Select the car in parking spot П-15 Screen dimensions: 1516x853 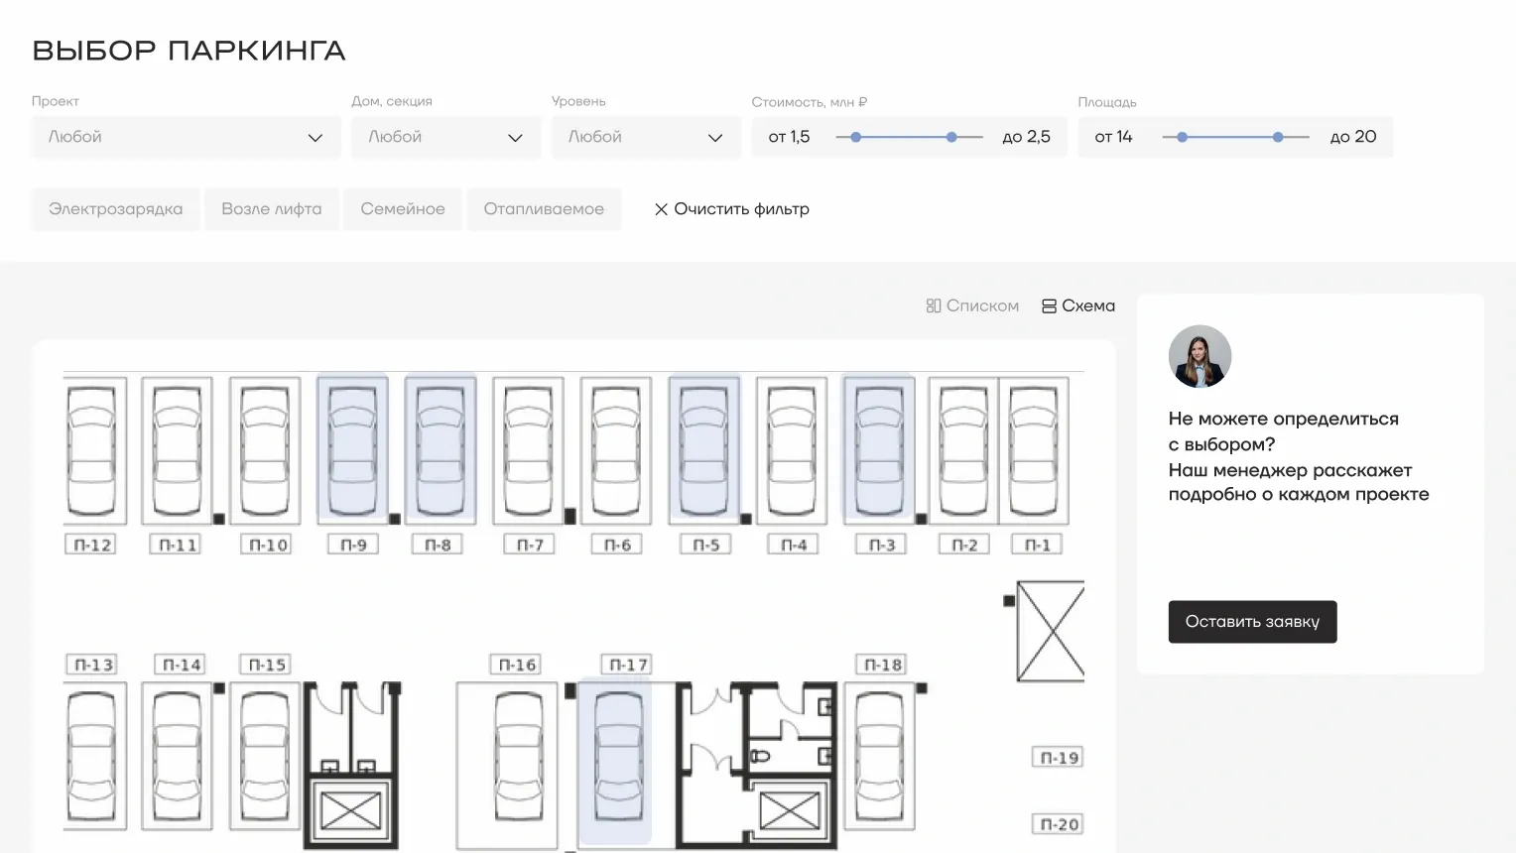tap(265, 756)
